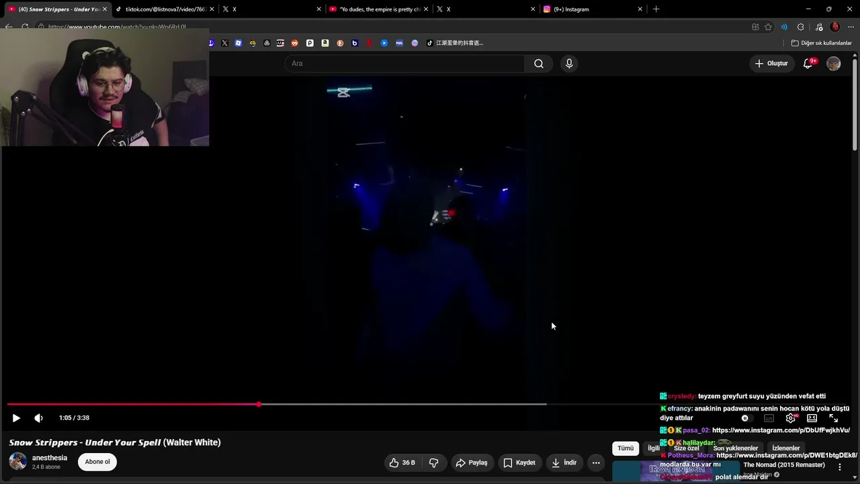Save the video with the Kaydet button

click(x=519, y=462)
